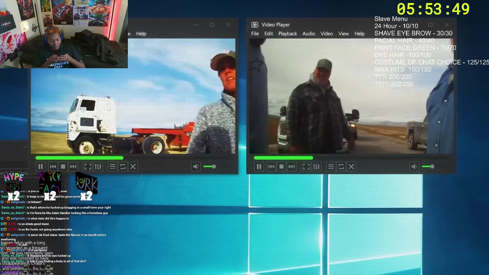Close the left video player window

coord(228,25)
